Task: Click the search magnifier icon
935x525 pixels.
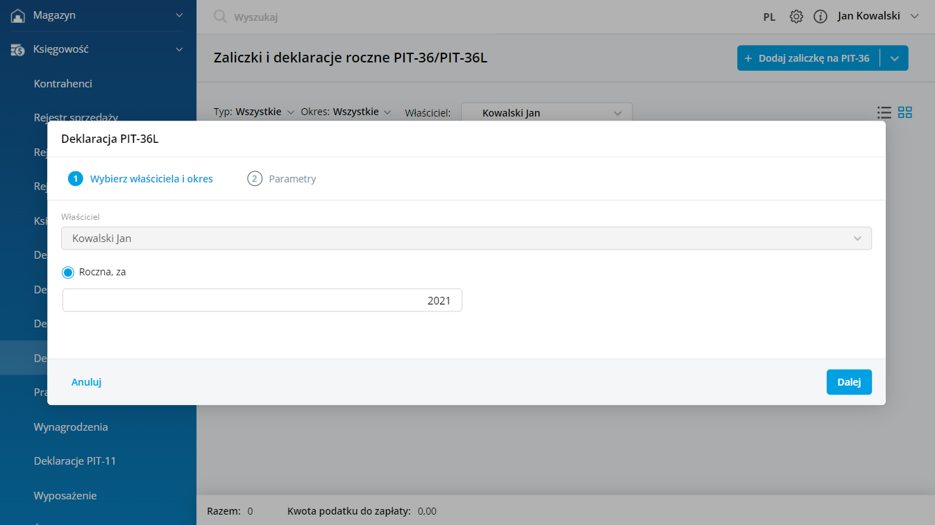Action: pos(220,17)
